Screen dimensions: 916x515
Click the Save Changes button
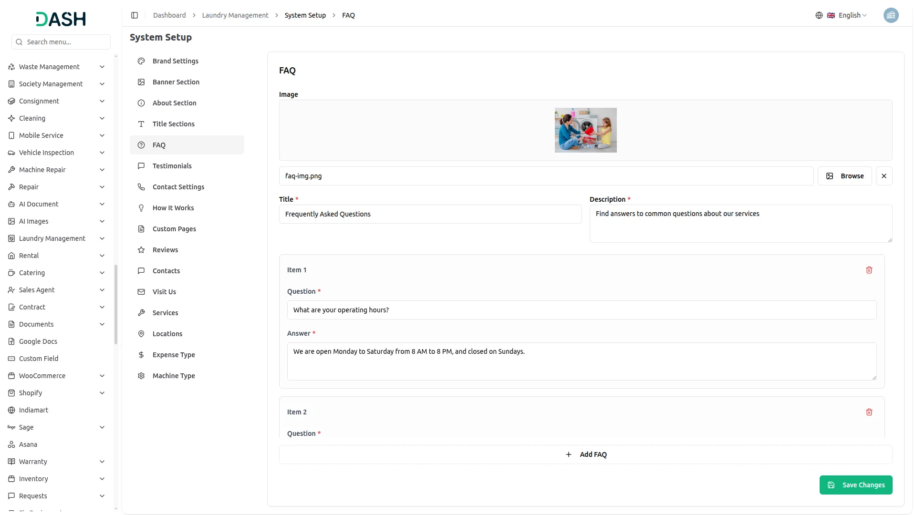click(856, 484)
